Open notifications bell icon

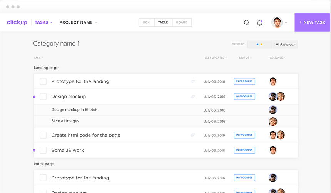click(259, 23)
